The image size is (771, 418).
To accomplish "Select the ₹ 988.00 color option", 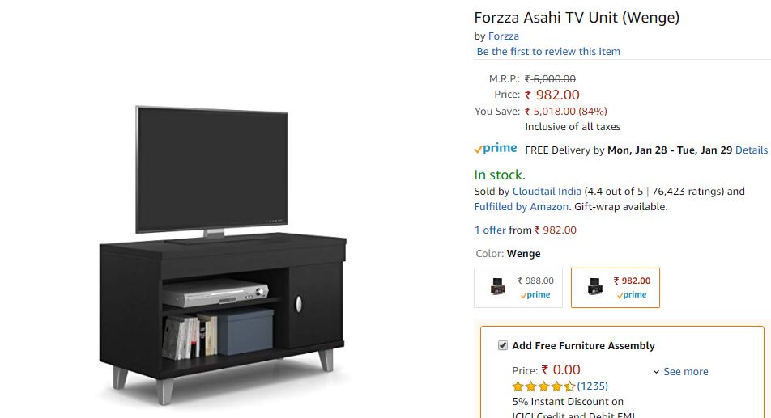I will pyautogui.click(x=518, y=288).
